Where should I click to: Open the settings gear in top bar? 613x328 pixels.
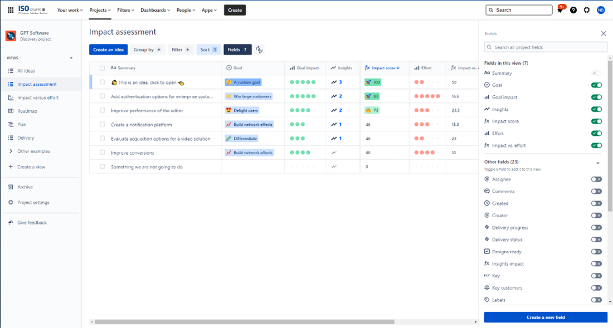pos(587,10)
